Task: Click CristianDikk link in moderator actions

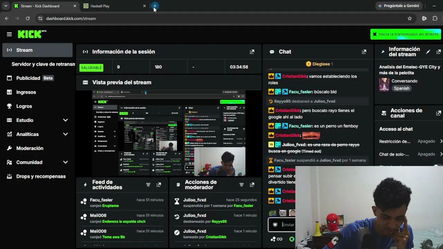Action: (x=216, y=237)
